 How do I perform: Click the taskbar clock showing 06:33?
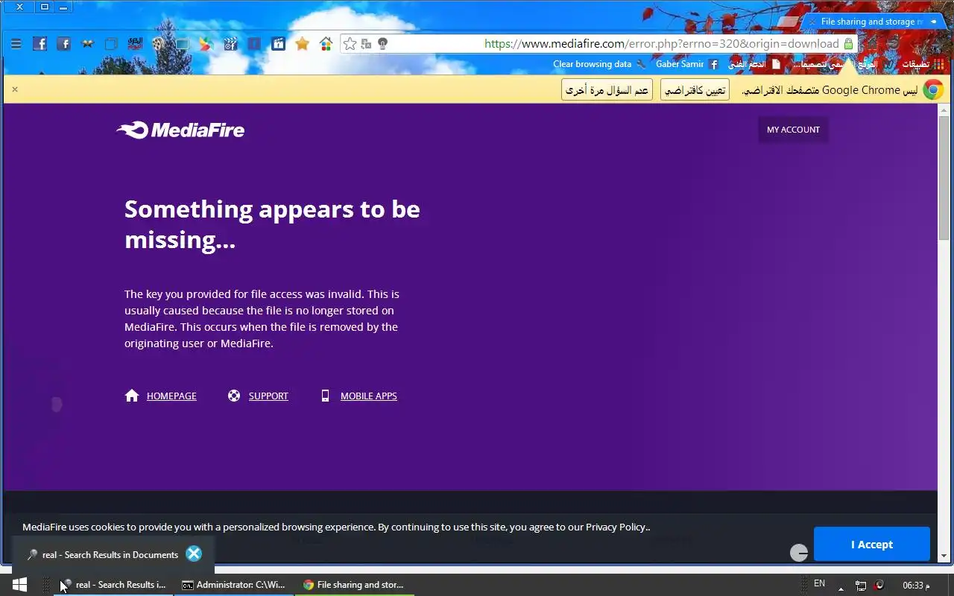(916, 586)
